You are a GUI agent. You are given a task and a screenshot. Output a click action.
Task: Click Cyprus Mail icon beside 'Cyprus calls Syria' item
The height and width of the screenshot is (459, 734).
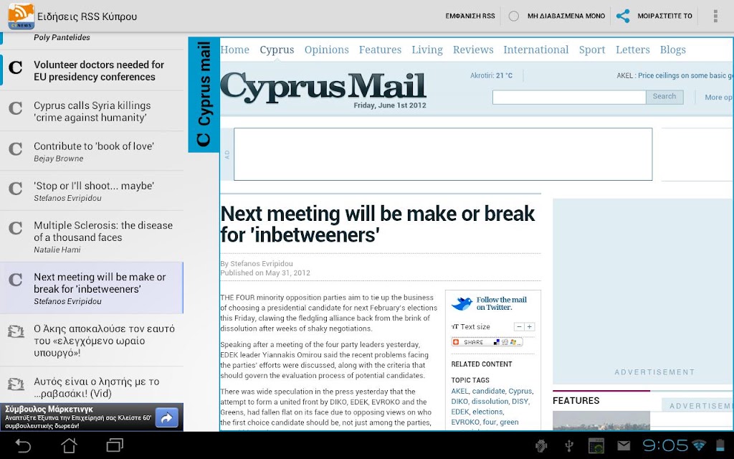click(x=16, y=108)
